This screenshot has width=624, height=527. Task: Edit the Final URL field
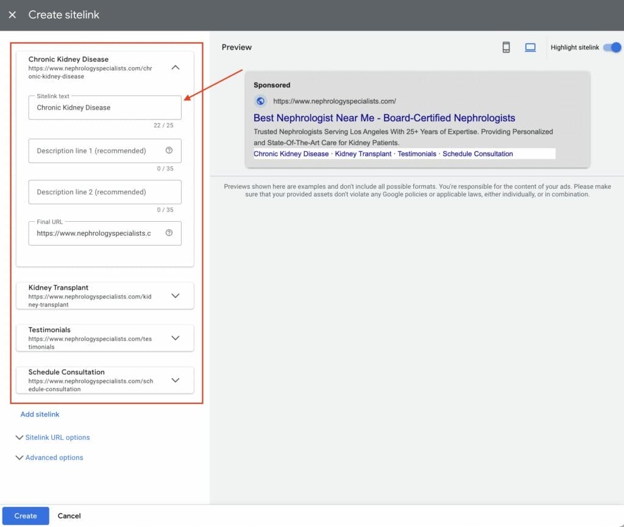(x=105, y=233)
